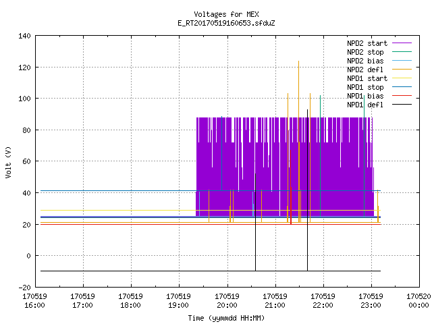Click the x-axis date label 170520
432x324 pixels.
click(418, 297)
